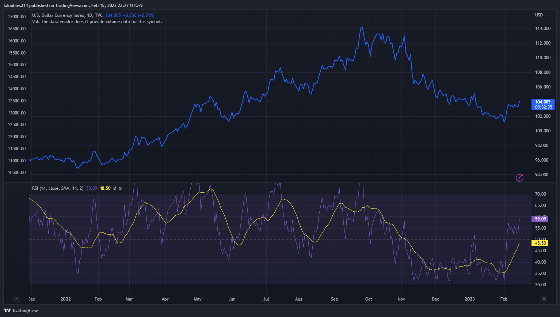
Task: Click the Oct label on time axis
Action: pyautogui.click(x=369, y=299)
